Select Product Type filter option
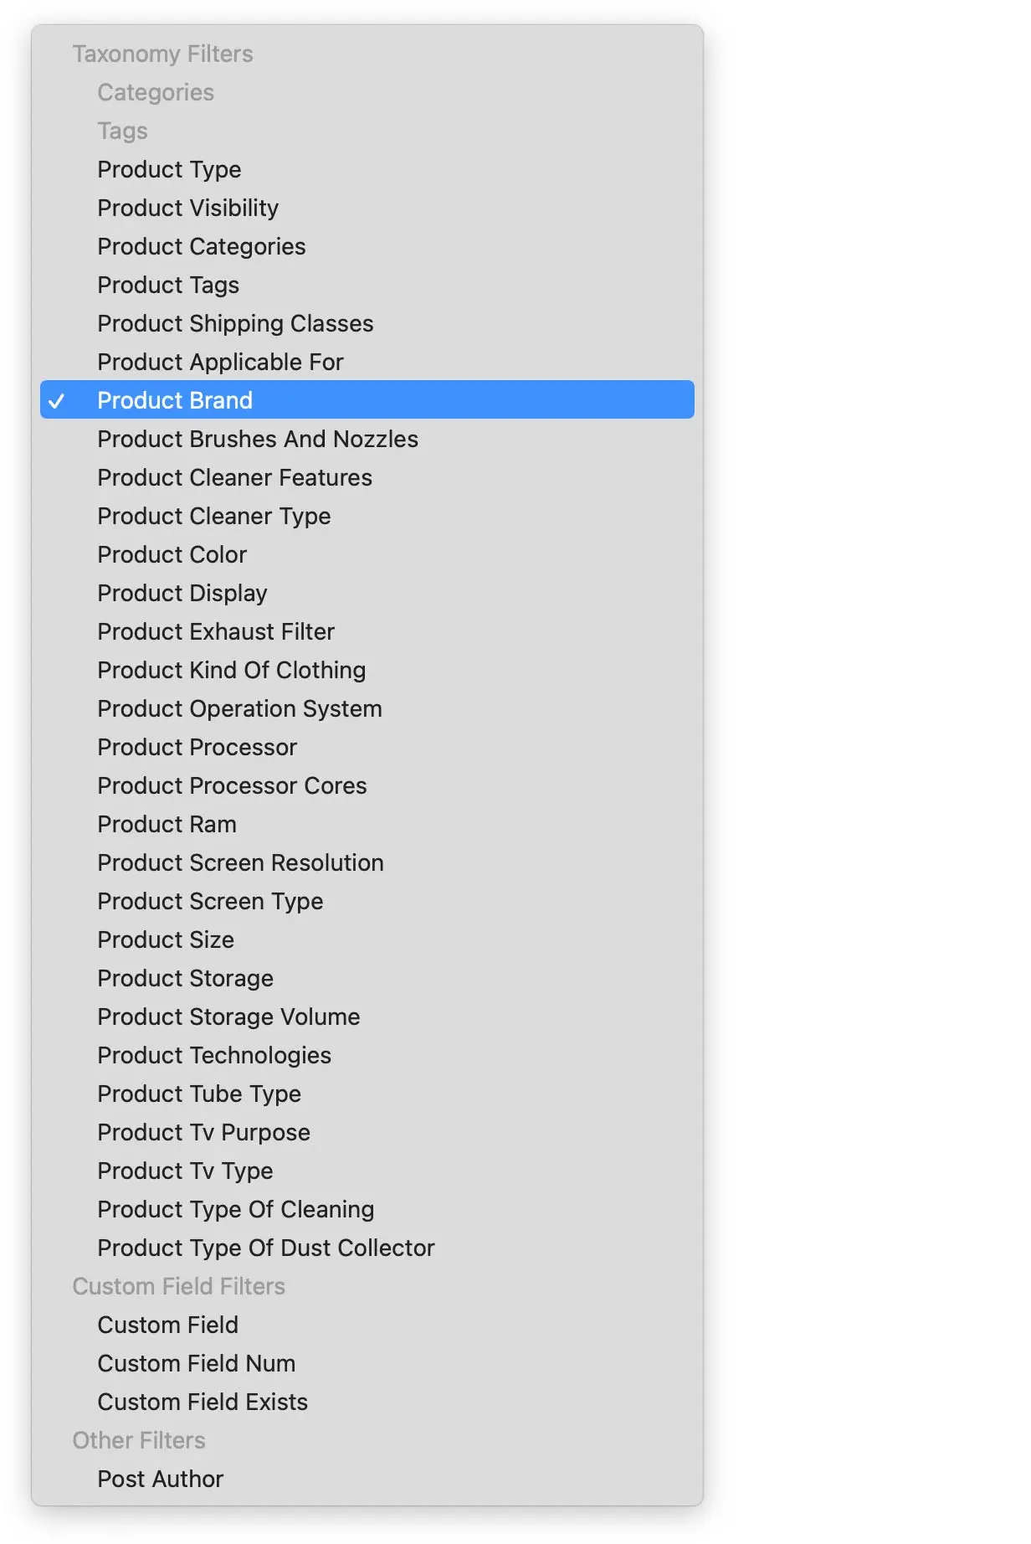 pyautogui.click(x=169, y=169)
